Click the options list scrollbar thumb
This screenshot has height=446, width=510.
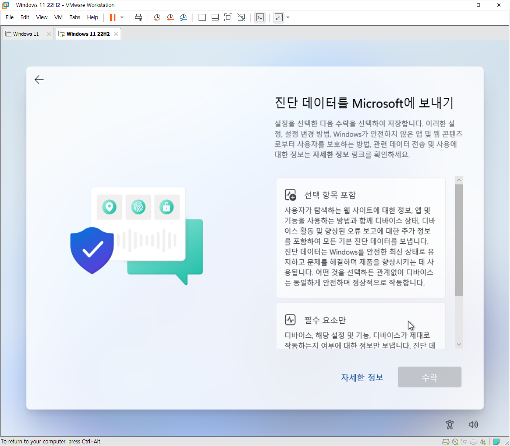pyautogui.click(x=459, y=240)
